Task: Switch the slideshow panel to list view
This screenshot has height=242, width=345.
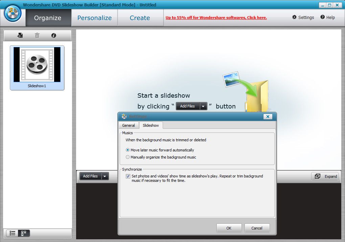Action: click(12, 233)
